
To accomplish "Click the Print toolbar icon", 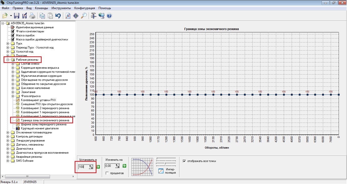I will point(32,16).
